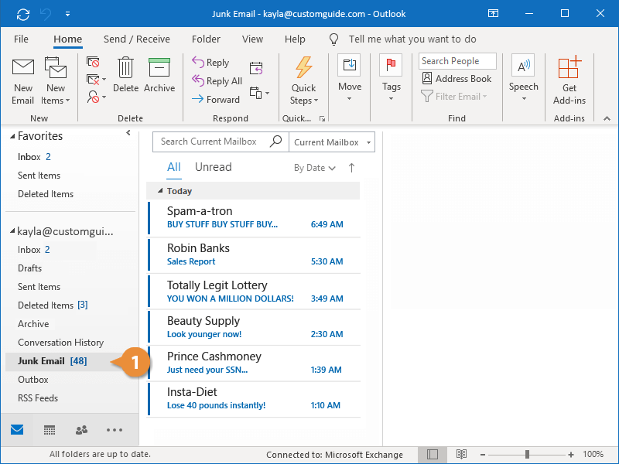
Task: Open the Help tab
Action: coord(295,39)
